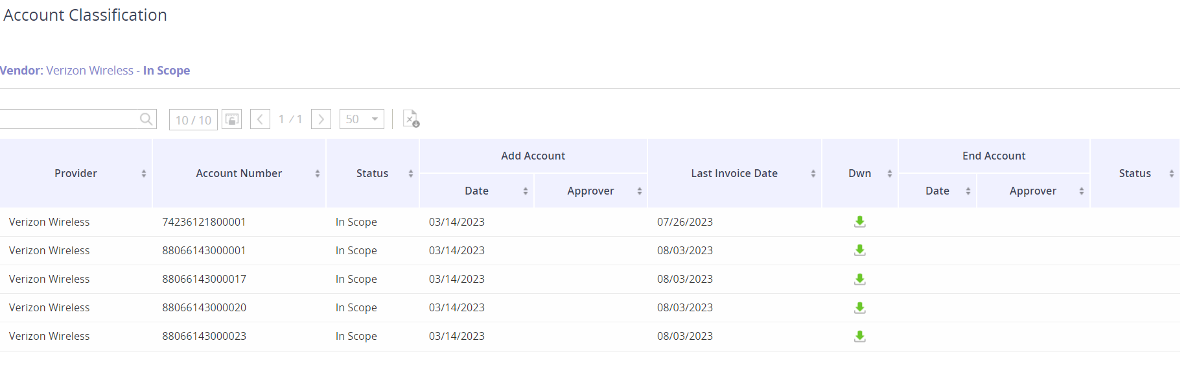Sort by Account Number column arrows
Viewport: 1186px width, 369px height.
tap(318, 174)
